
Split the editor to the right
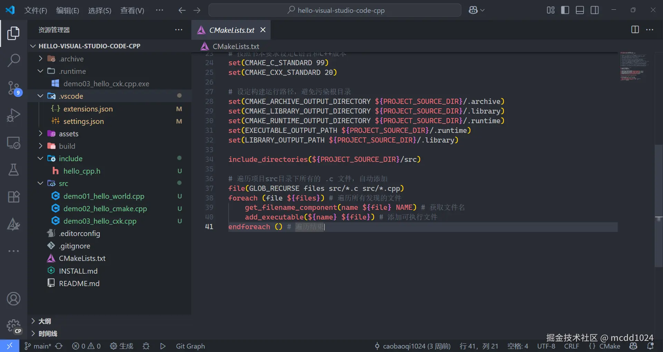tap(635, 30)
